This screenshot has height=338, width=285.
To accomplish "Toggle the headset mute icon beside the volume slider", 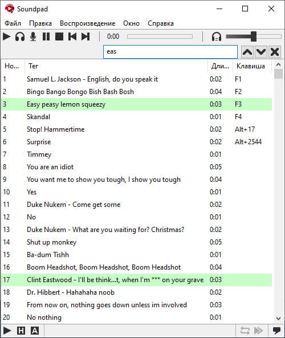I will tap(217, 36).
